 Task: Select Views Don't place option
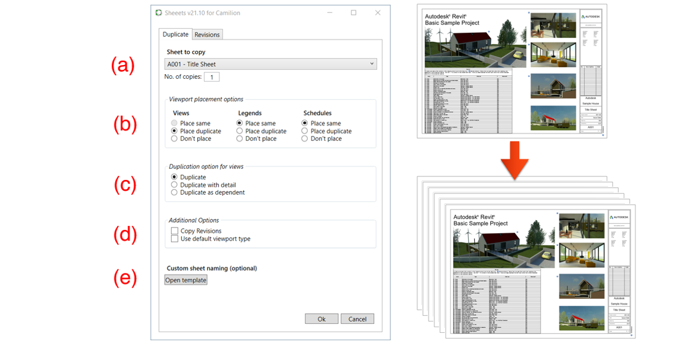pos(175,139)
